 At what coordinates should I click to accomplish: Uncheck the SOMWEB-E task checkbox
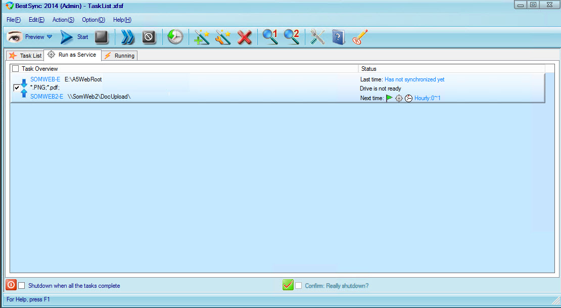point(17,87)
